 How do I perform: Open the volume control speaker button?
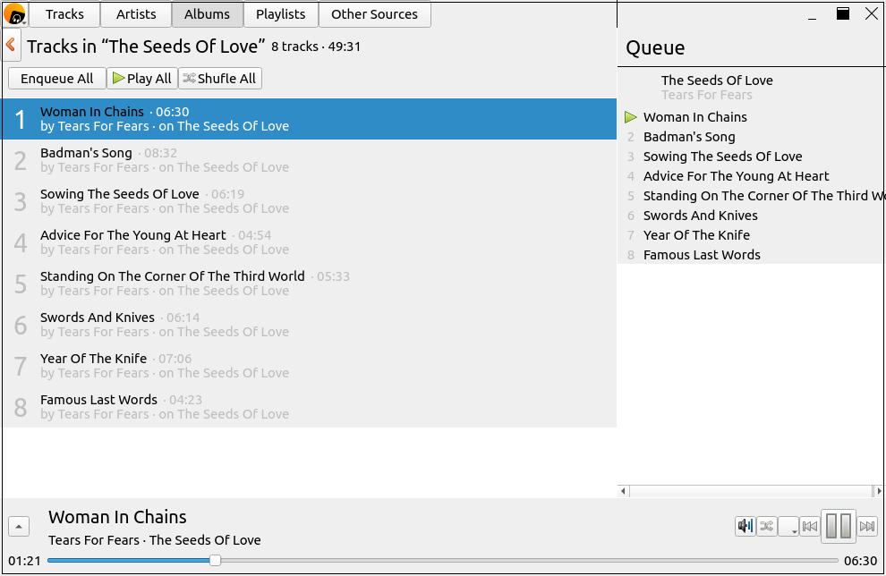coord(745,526)
